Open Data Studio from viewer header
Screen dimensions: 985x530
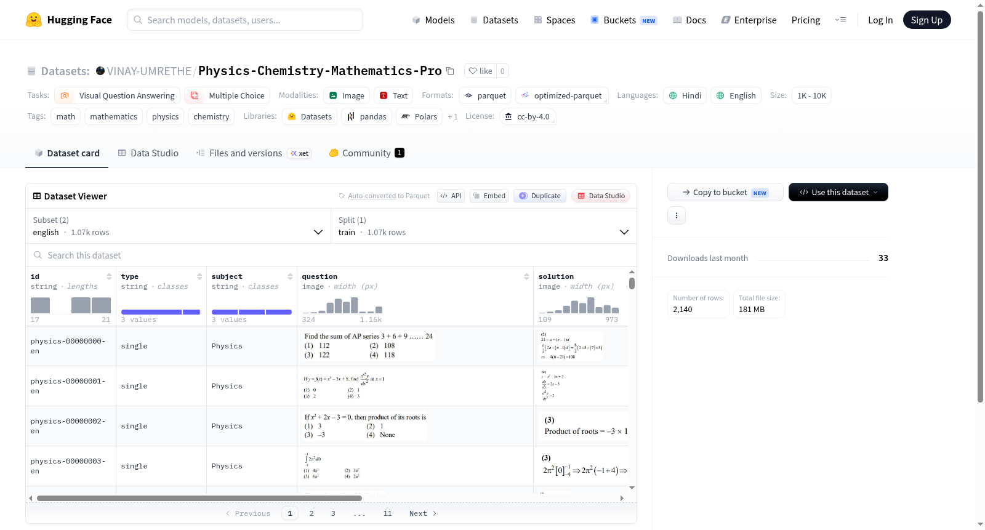(601, 196)
